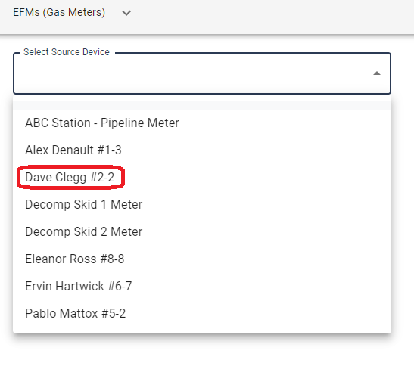Select the blank top list option
This screenshot has width=414, height=366.
(x=202, y=105)
